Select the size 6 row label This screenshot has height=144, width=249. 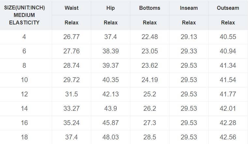[x=24, y=51]
